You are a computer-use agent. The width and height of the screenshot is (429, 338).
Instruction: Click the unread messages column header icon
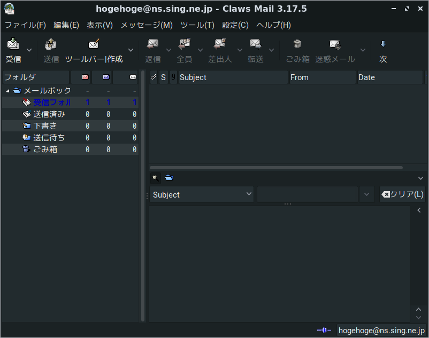pos(106,77)
